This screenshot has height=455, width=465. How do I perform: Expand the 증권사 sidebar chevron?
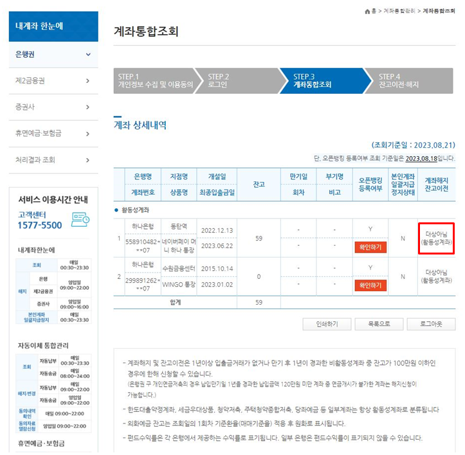[x=87, y=107]
